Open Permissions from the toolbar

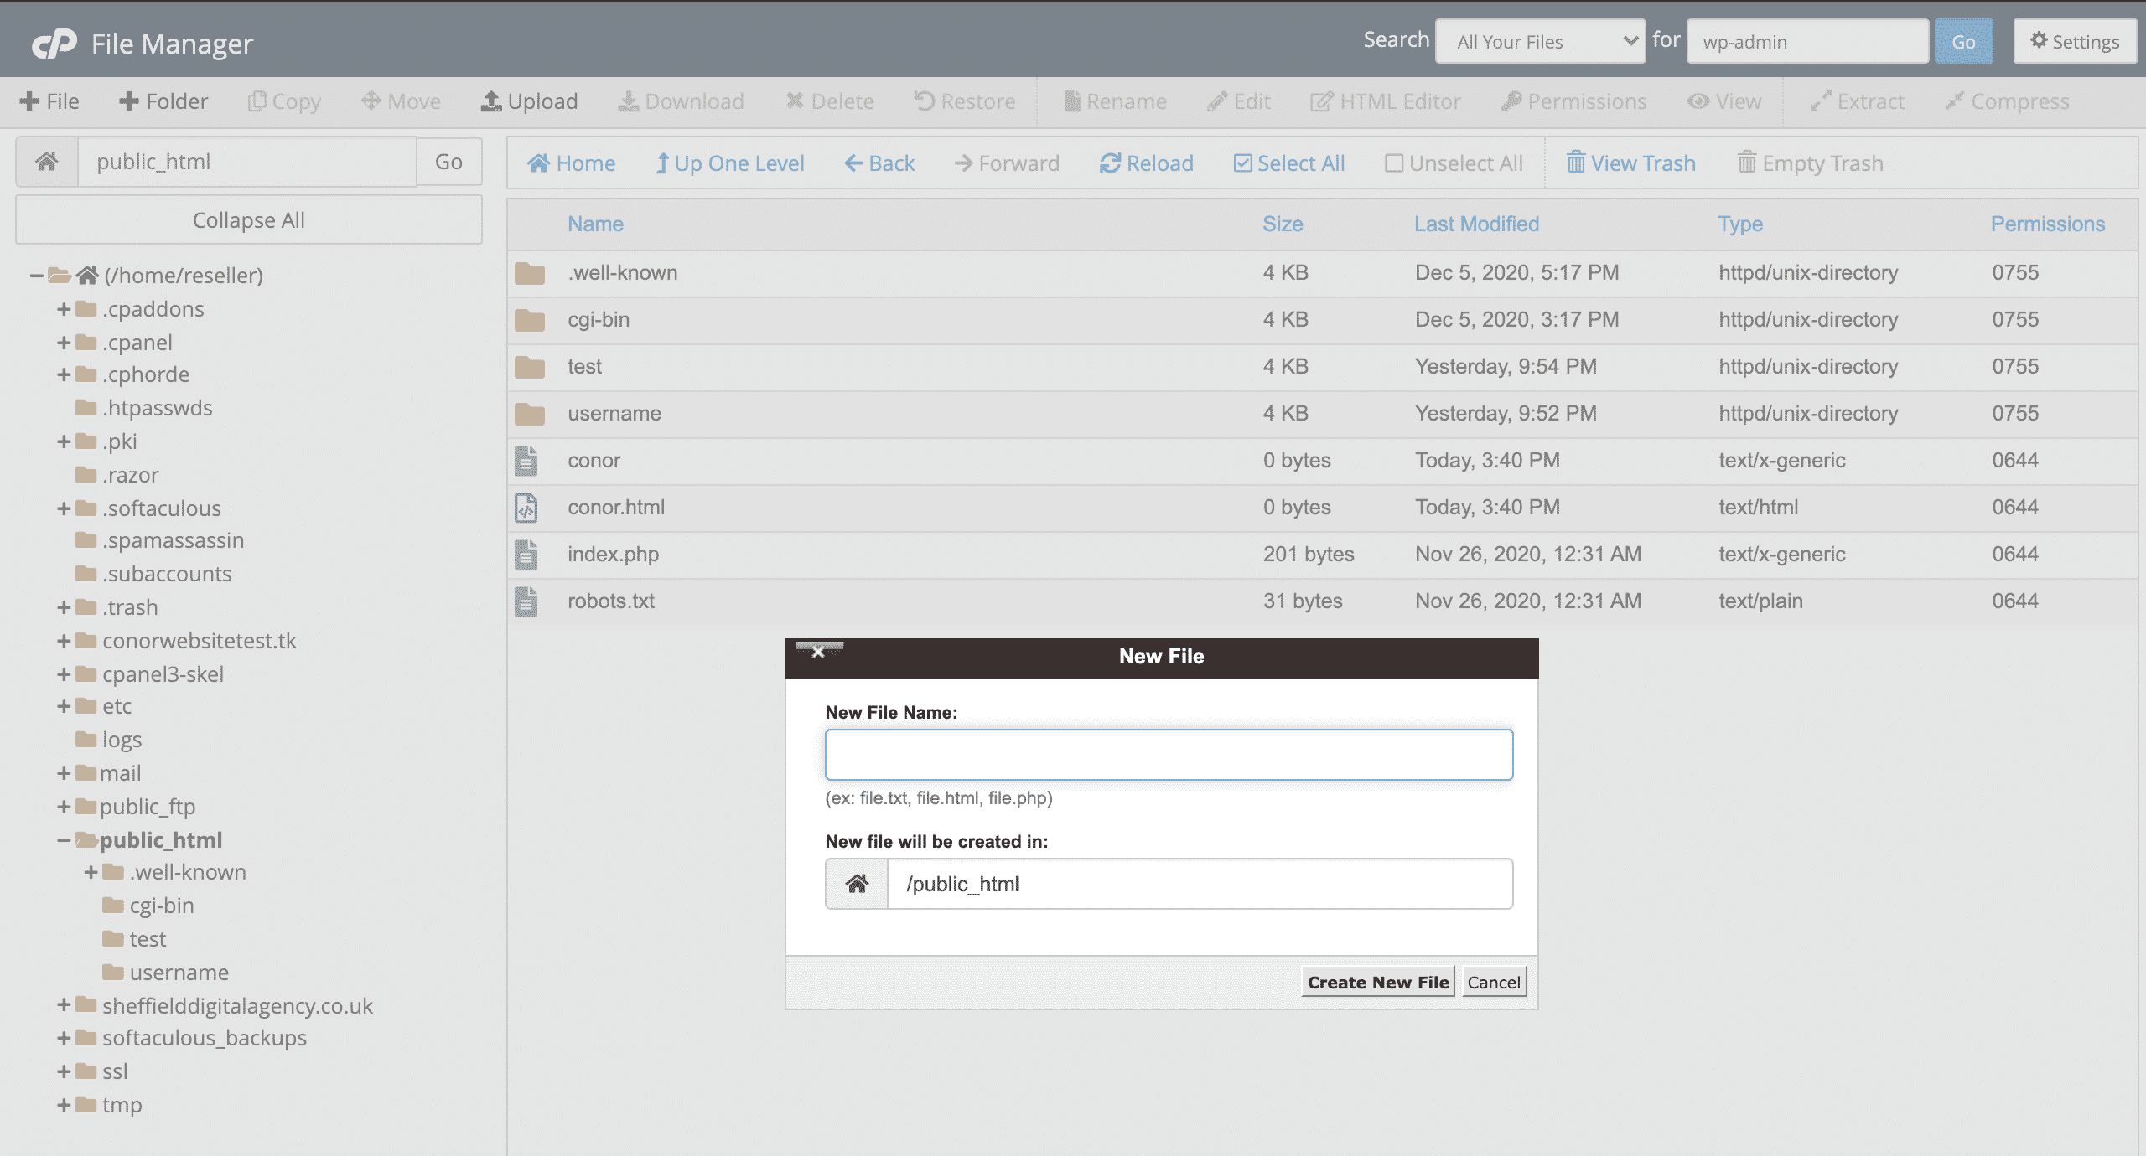[1574, 101]
